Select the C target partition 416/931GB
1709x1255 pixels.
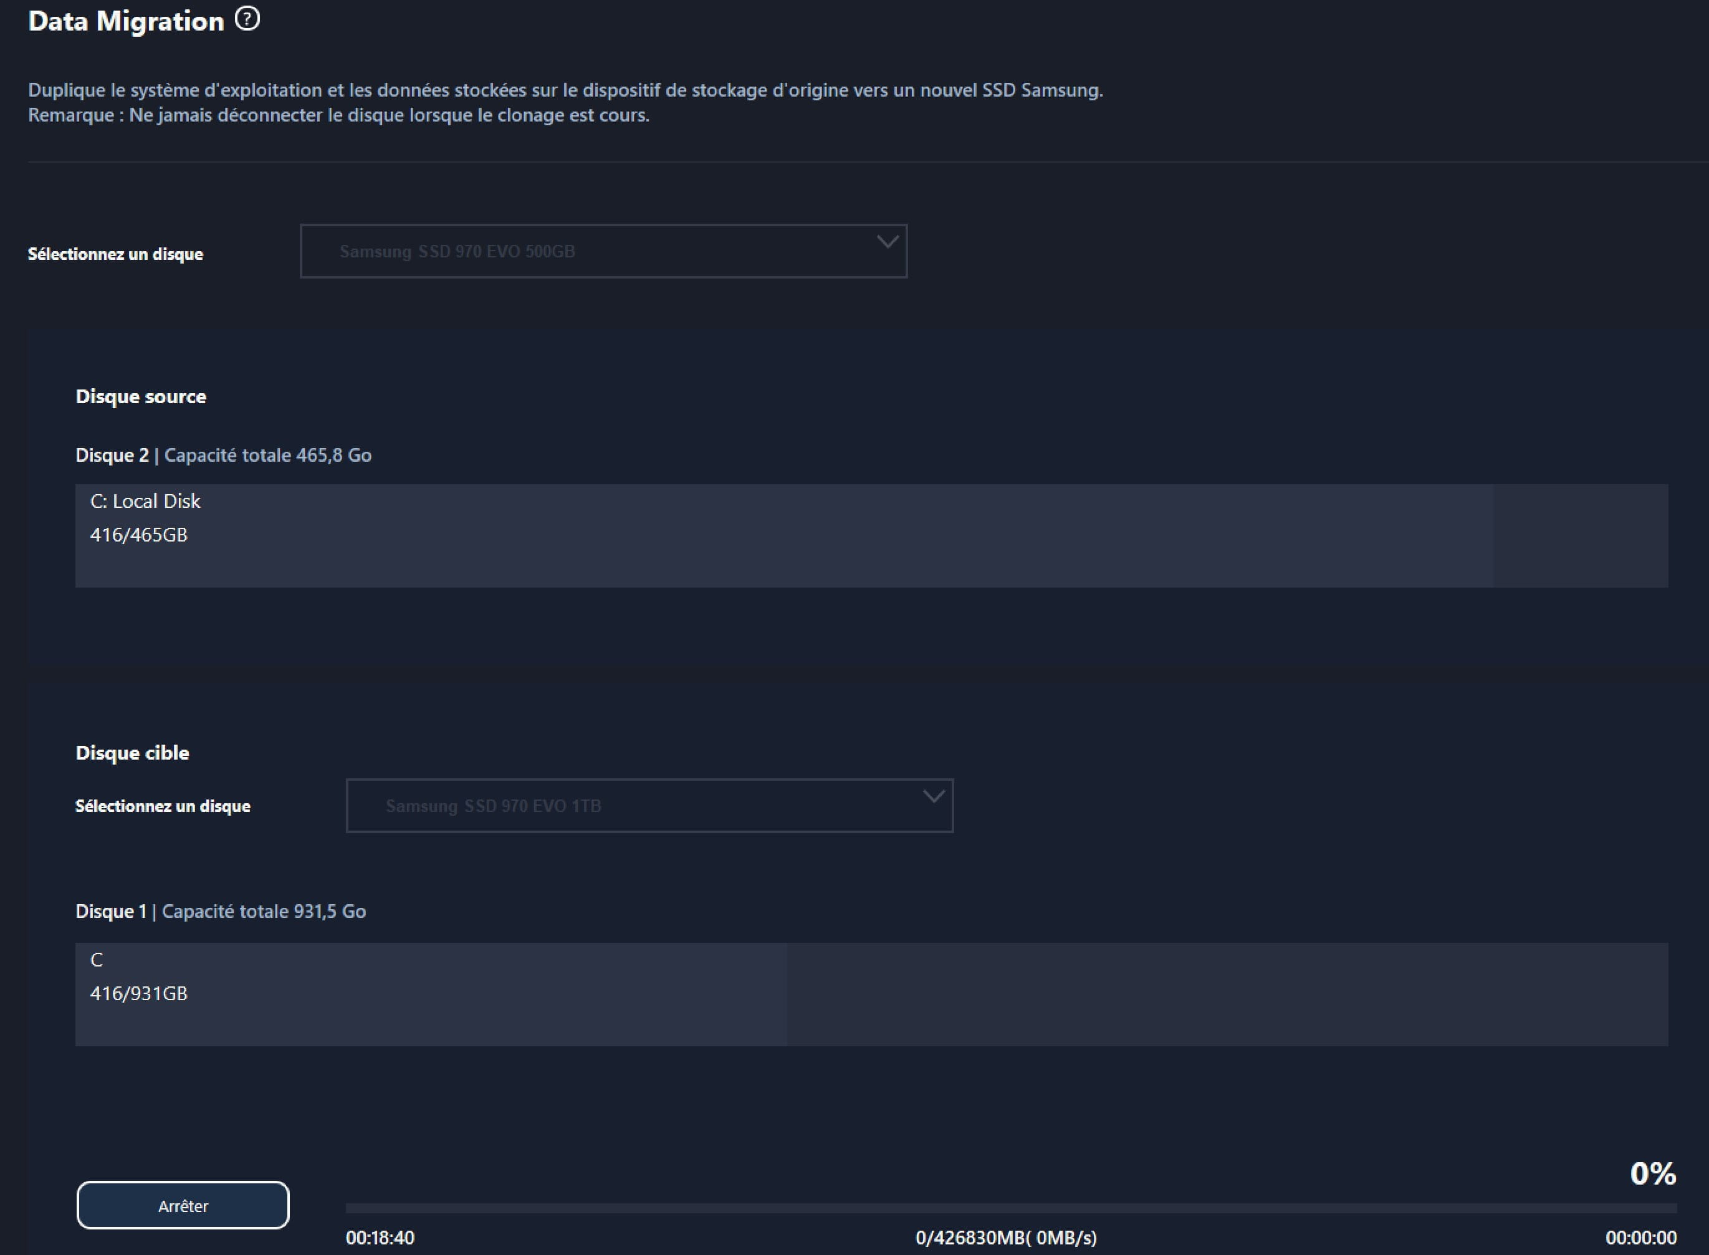click(x=431, y=995)
